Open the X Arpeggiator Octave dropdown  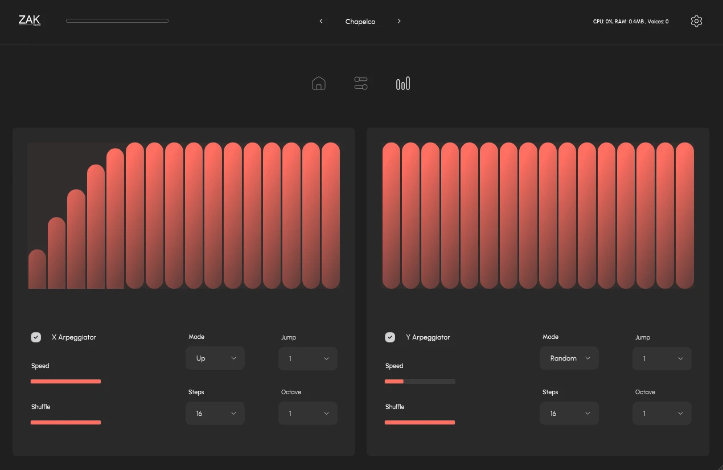pyautogui.click(x=308, y=414)
